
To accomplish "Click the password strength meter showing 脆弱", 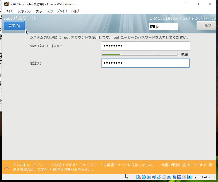I will (139, 54).
